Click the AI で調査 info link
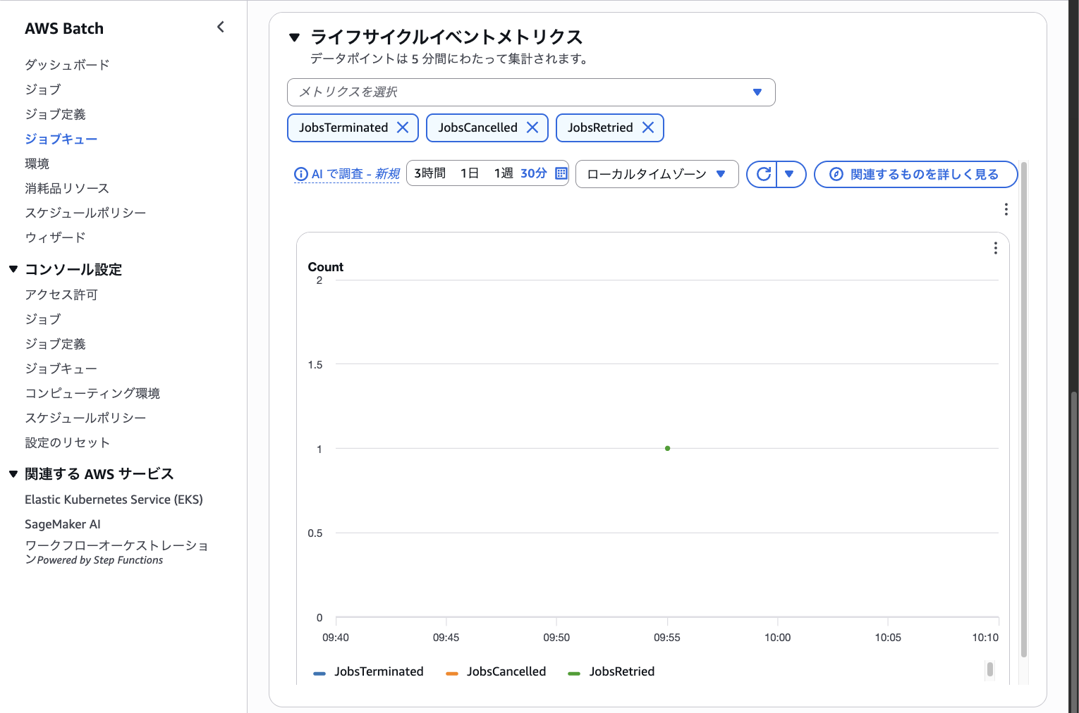 click(x=347, y=174)
